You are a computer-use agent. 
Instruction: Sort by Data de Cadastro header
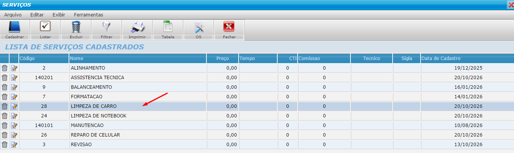467,59
